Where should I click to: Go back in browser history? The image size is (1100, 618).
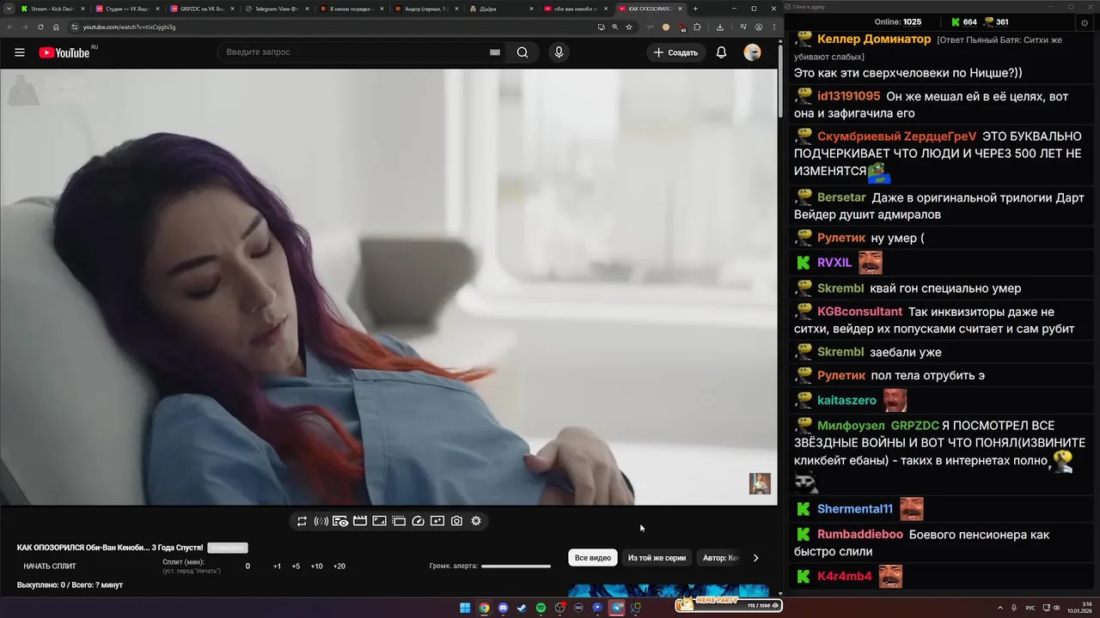click(x=9, y=27)
